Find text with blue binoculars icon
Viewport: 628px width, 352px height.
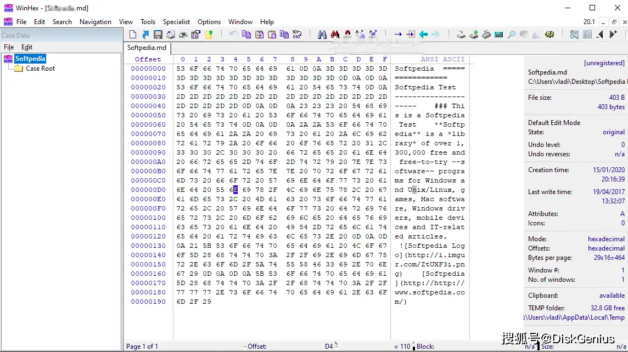coord(322,35)
